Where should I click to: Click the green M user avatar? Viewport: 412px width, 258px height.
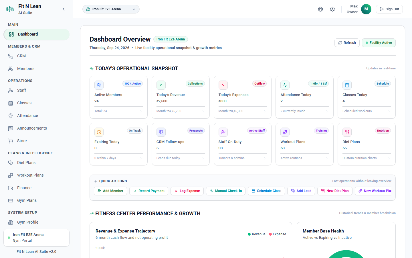point(366,9)
